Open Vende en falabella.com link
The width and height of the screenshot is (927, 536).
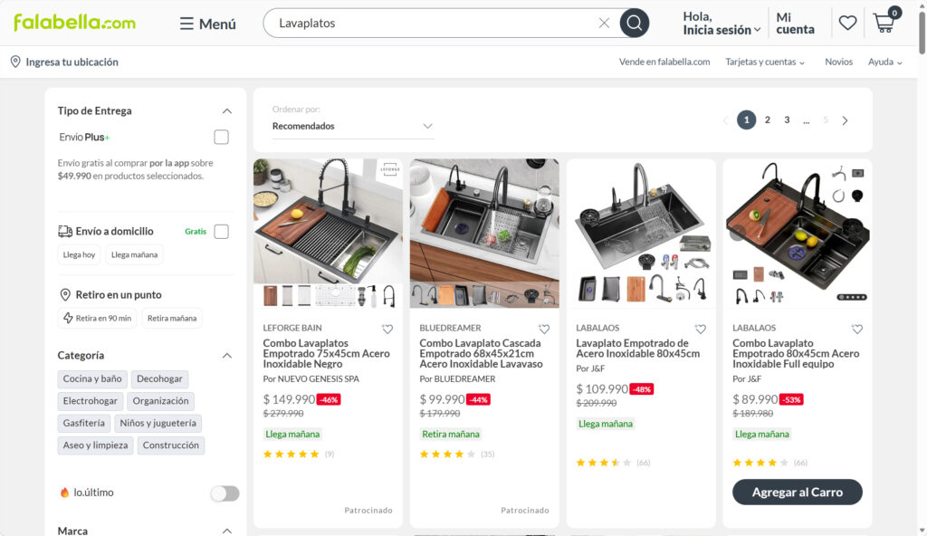(664, 62)
